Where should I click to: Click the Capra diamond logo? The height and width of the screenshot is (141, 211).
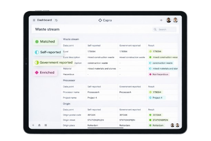coord(100,20)
